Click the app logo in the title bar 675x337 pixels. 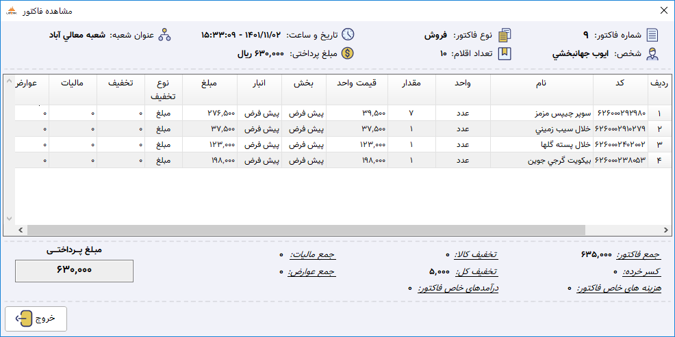(x=12, y=11)
